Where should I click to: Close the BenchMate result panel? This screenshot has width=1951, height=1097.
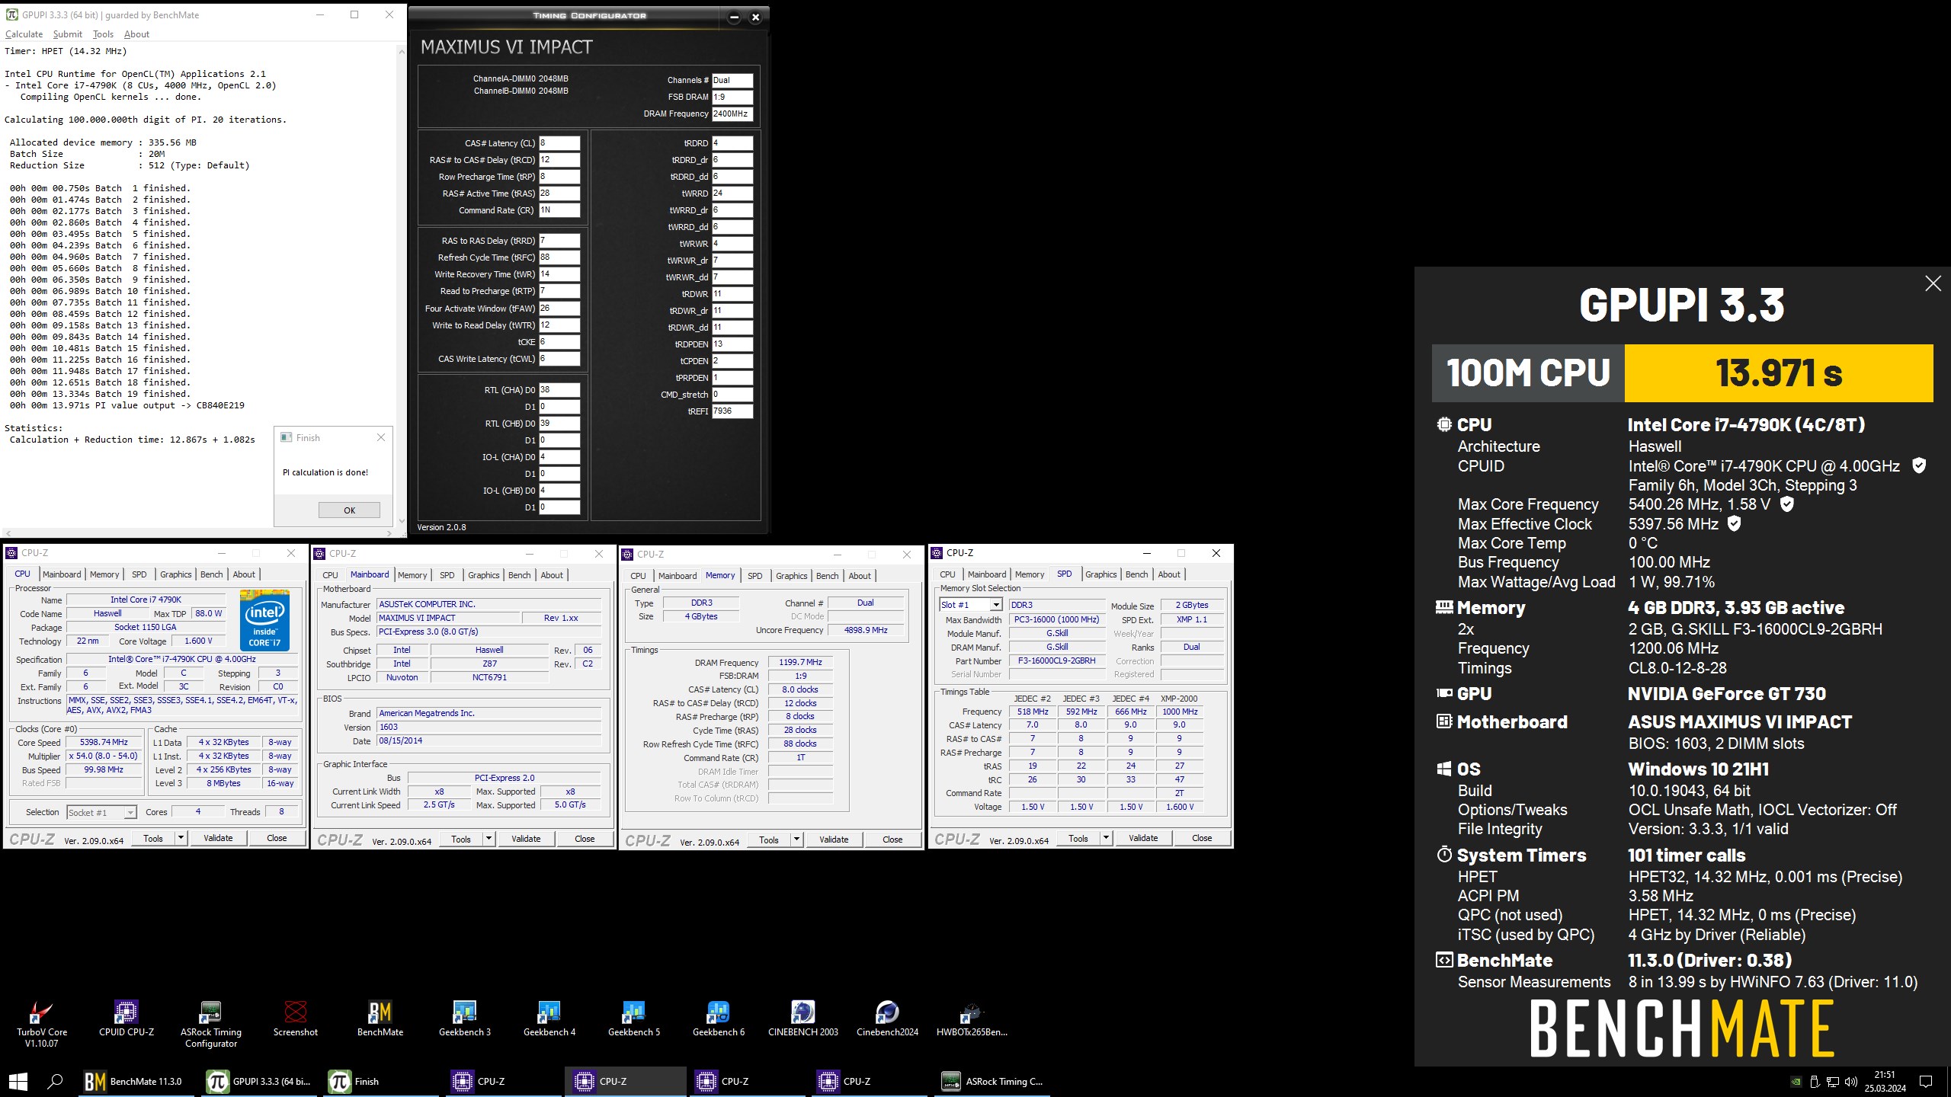pos(1933,283)
